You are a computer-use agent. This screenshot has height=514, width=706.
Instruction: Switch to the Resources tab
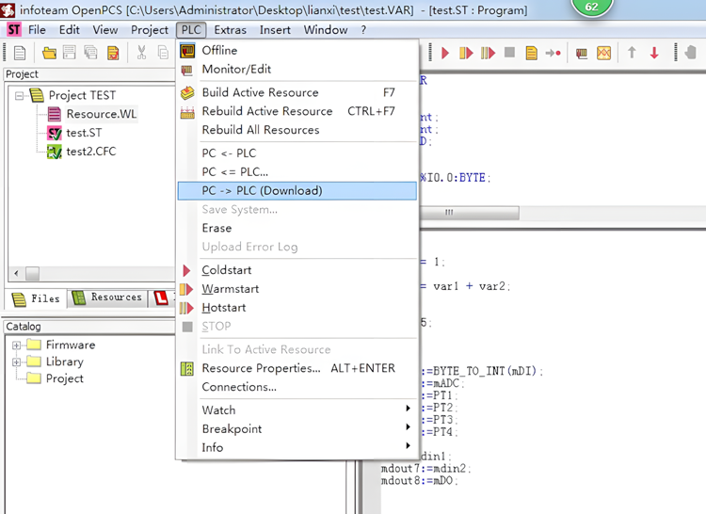pyautogui.click(x=107, y=297)
